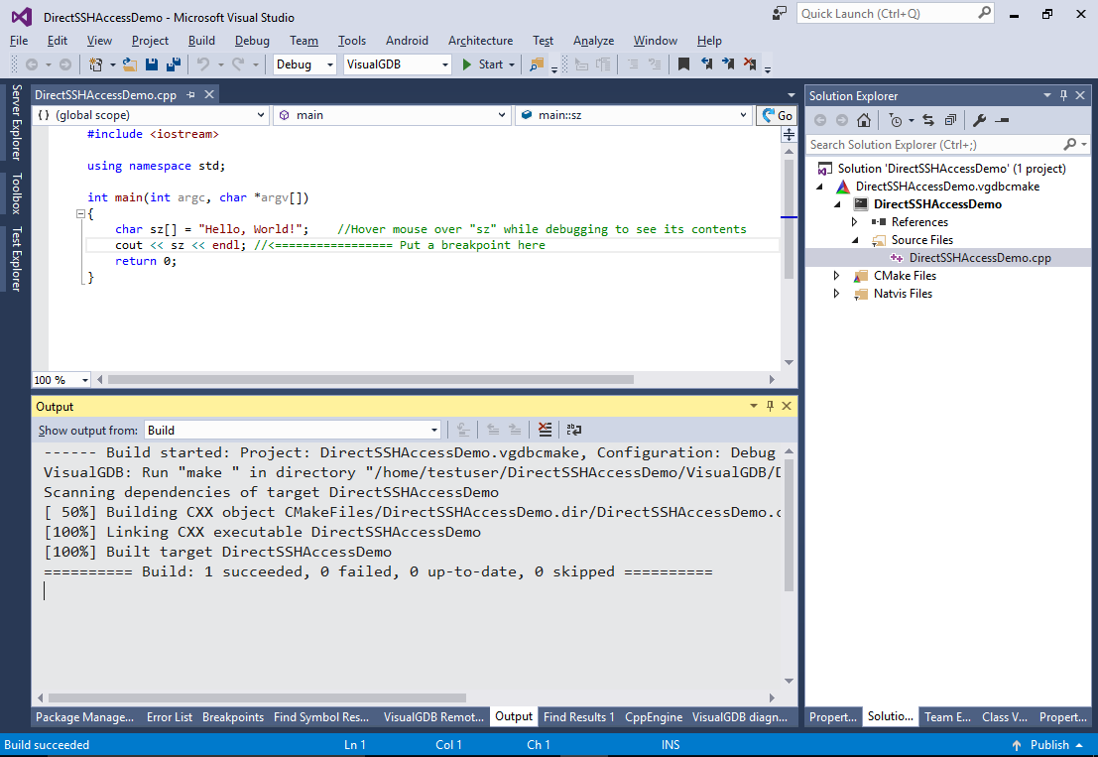Click the Find in Files icon
The image size is (1098, 757).
click(x=537, y=64)
